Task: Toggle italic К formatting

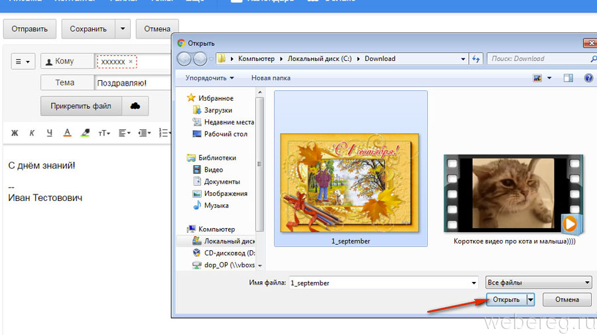Action: [32, 133]
